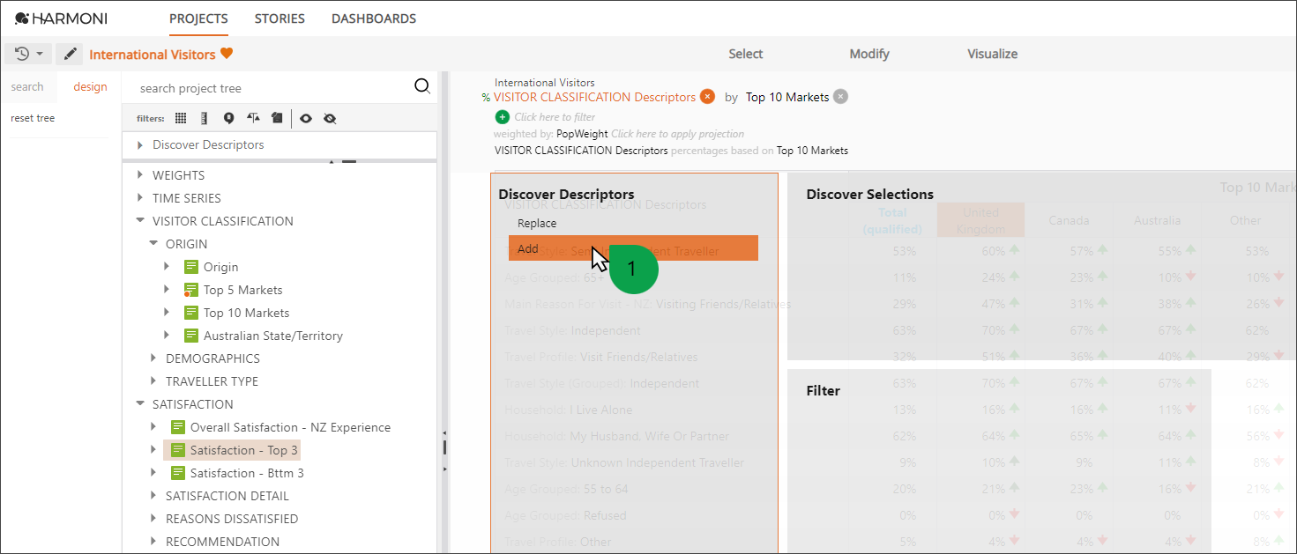Viewport: 1297px width, 554px height.
Task: Select the Canada column header
Action: click(1069, 220)
